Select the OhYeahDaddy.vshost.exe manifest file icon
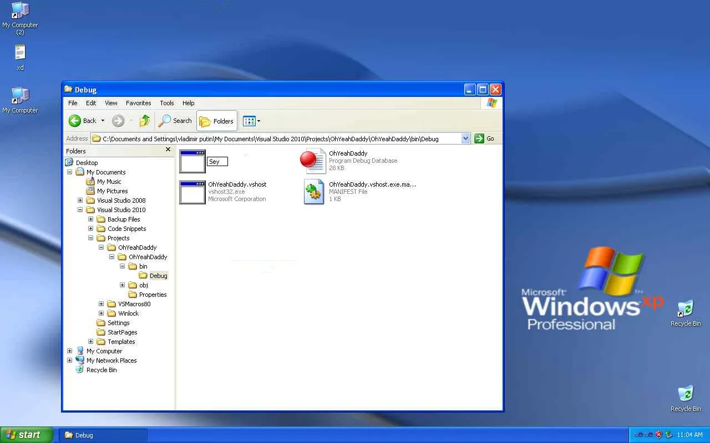Screen dimensions: 710x443 [x=313, y=192]
